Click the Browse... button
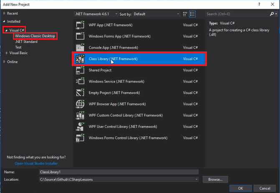Viewport: 280px width, 193px height. pyautogui.click(x=215, y=179)
